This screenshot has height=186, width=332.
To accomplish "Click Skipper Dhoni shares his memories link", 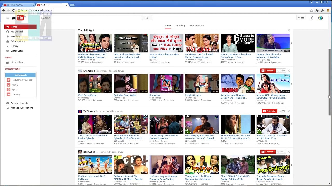I will (x=269, y=56).
